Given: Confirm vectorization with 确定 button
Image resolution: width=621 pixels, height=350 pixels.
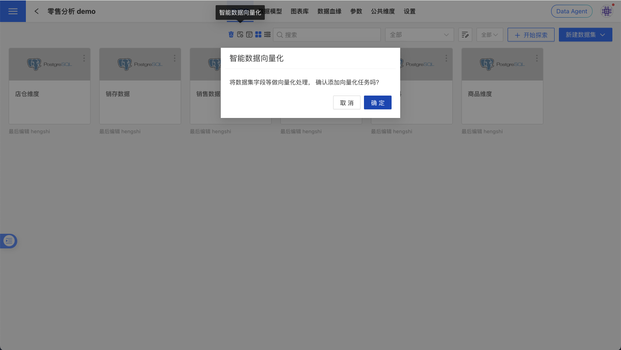Looking at the screenshot, I should click(x=377, y=102).
